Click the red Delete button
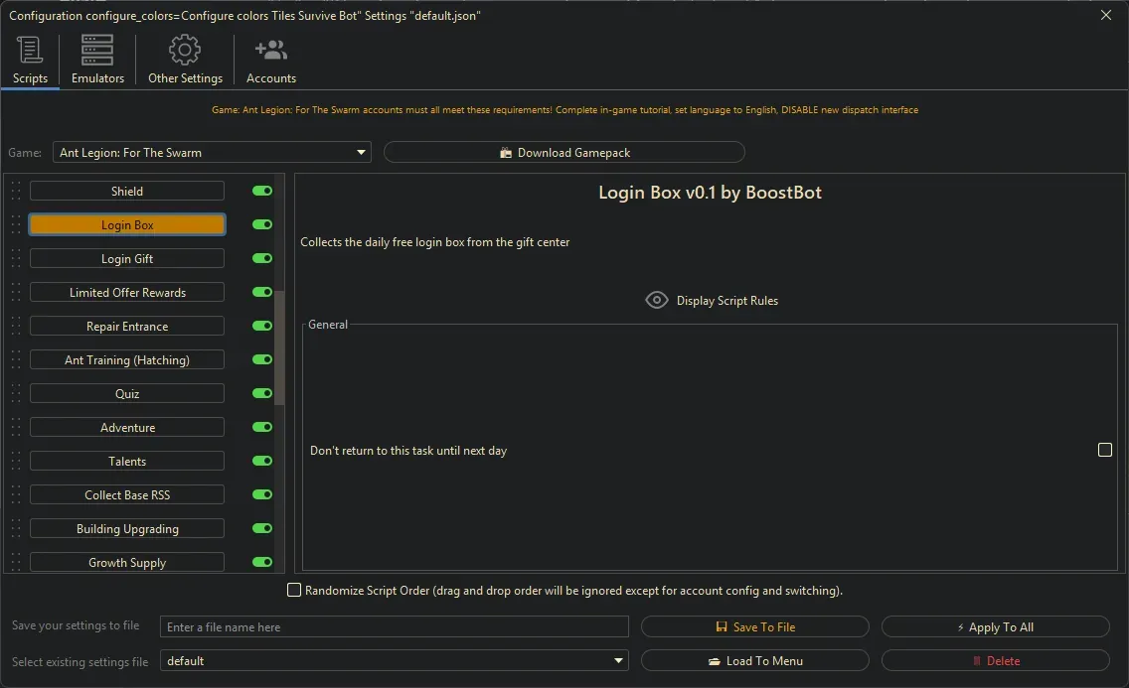1129x688 pixels. click(995, 660)
